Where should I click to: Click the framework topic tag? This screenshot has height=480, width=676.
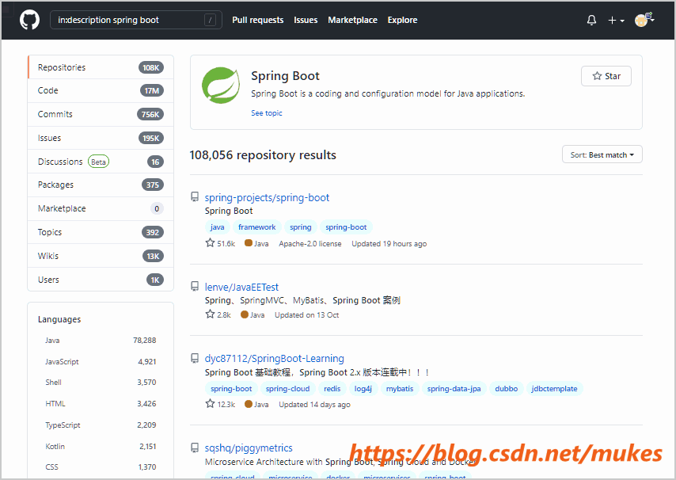pyautogui.click(x=257, y=227)
